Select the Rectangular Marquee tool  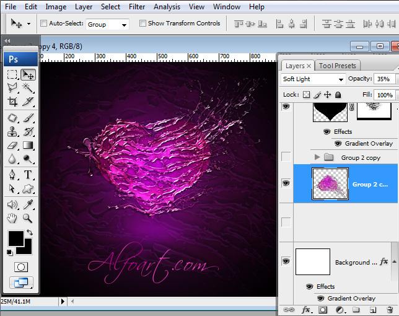[x=12, y=74]
